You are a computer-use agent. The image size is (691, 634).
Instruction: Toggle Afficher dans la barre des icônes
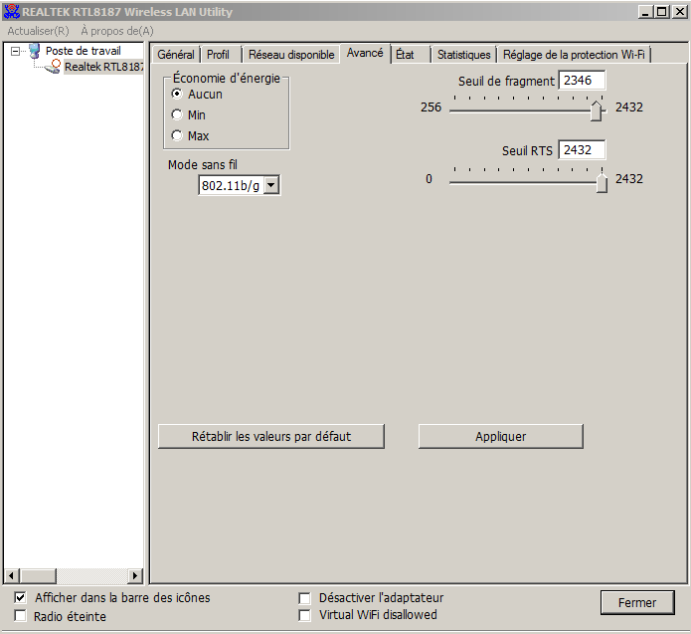(20, 597)
